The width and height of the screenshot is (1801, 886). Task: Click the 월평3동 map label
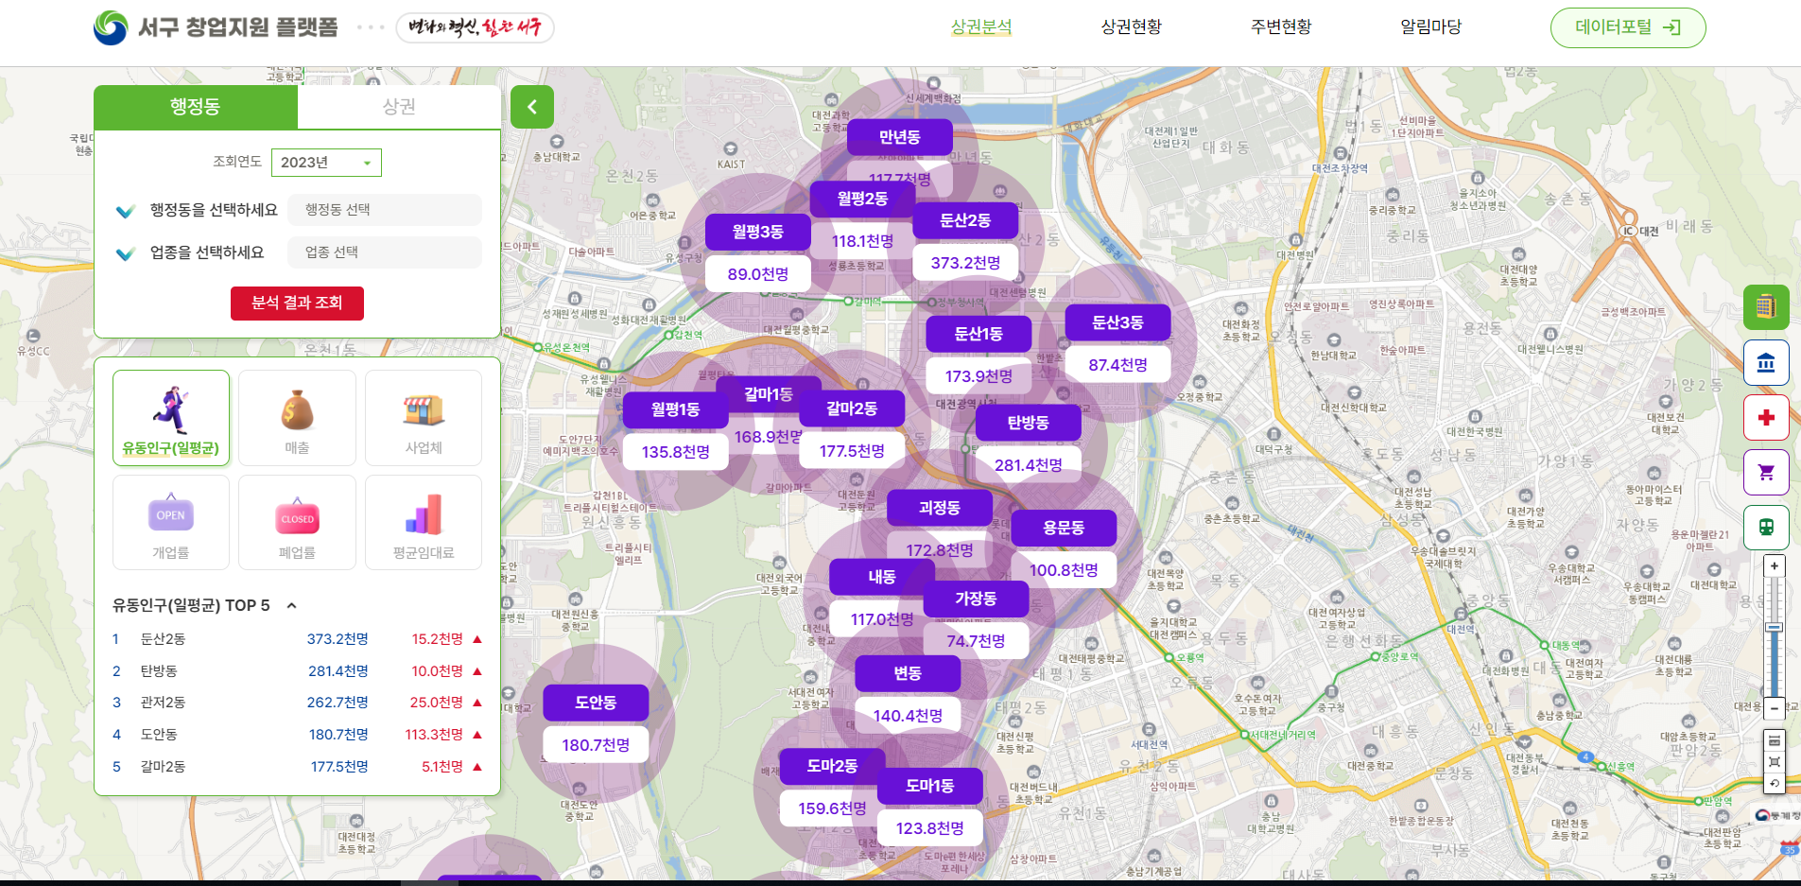pos(758,232)
